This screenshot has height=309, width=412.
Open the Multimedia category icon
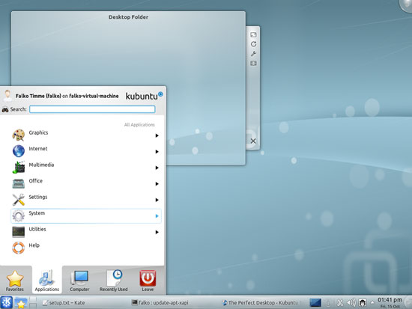(19, 168)
